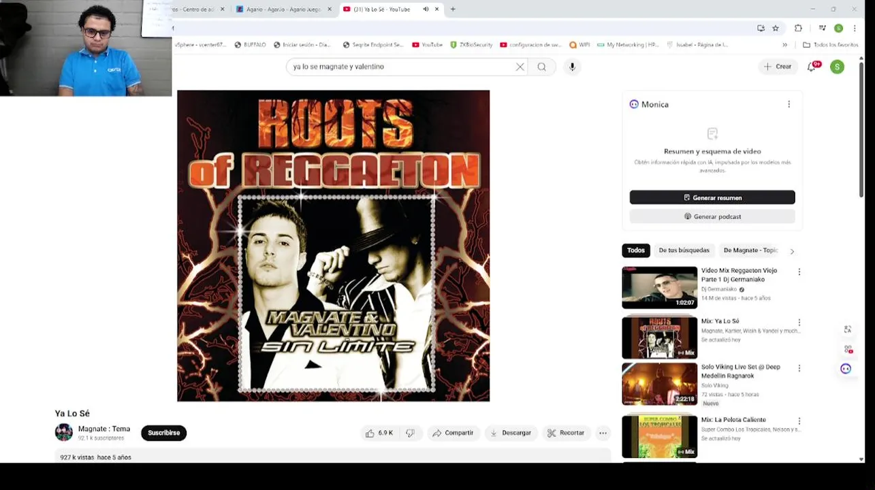Open menu for Video Mix Reggaeton Viejo
The width and height of the screenshot is (875, 490).
(x=799, y=272)
